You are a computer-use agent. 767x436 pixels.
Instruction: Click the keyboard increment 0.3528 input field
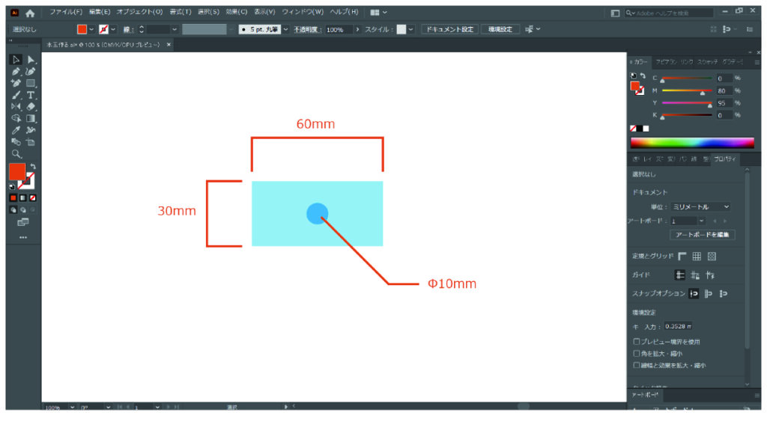pos(678,327)
